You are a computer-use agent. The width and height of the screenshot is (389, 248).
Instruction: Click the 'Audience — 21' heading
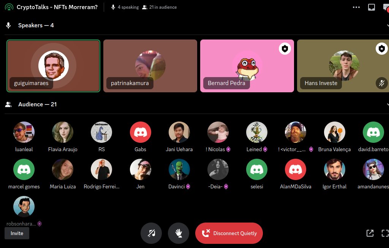pyautogui.click(x=38, y=104)
